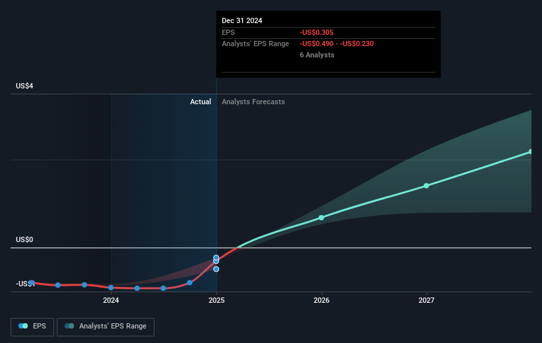Click the last actual EPS point before 2025

coord(189,282)
